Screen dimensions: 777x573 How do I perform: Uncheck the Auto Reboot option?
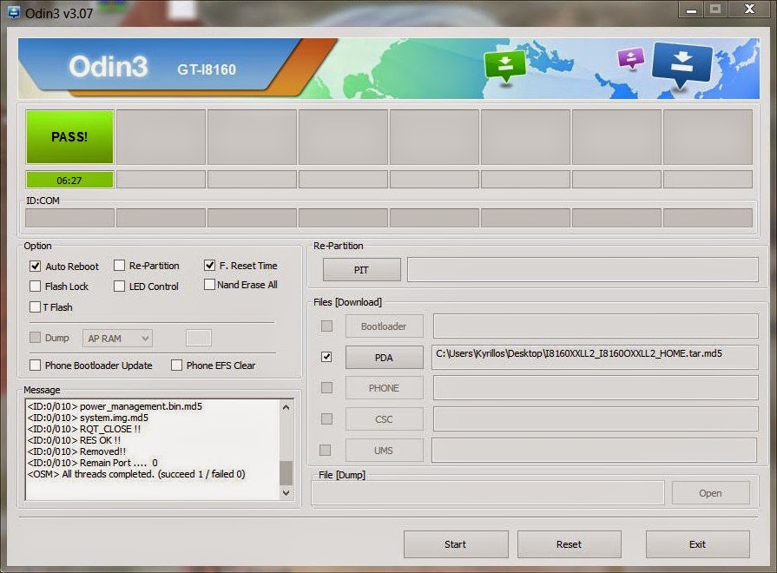36,267
